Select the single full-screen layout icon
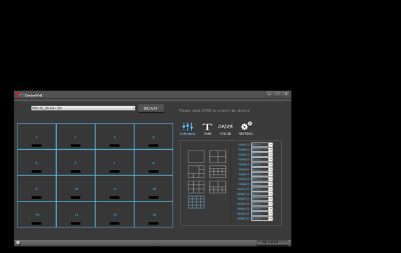Viewport: 401px width, 253px height. pyautogui.click(x=196, y=157)
